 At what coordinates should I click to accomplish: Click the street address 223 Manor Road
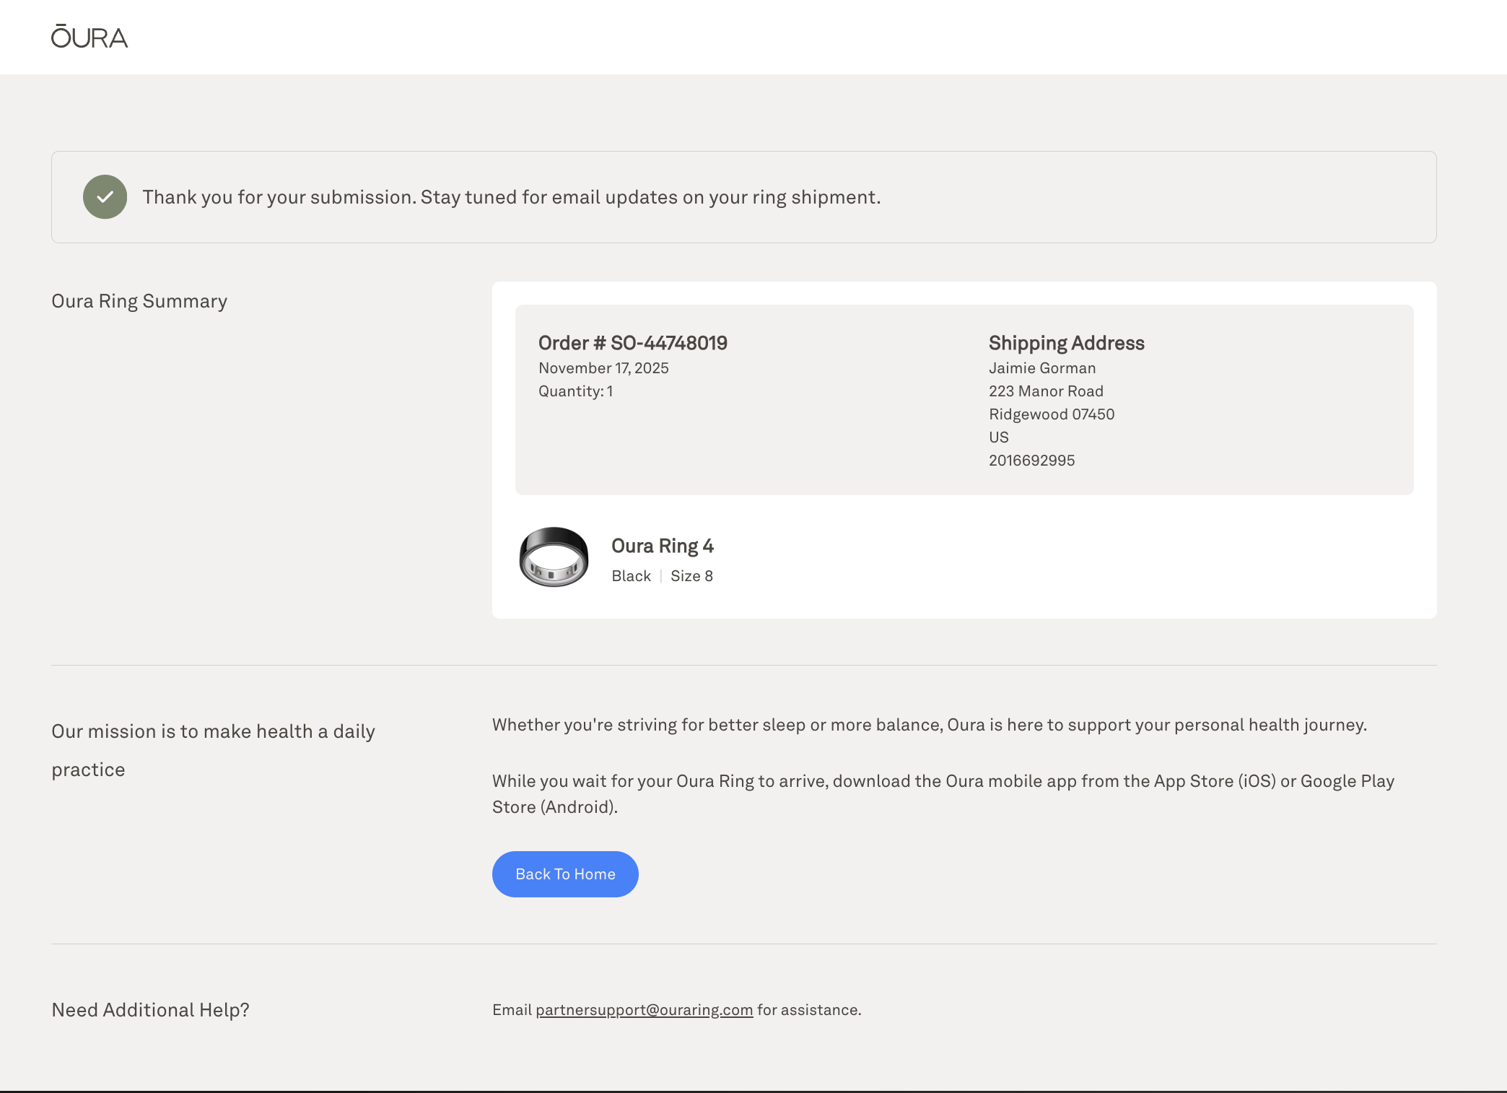1046,391
